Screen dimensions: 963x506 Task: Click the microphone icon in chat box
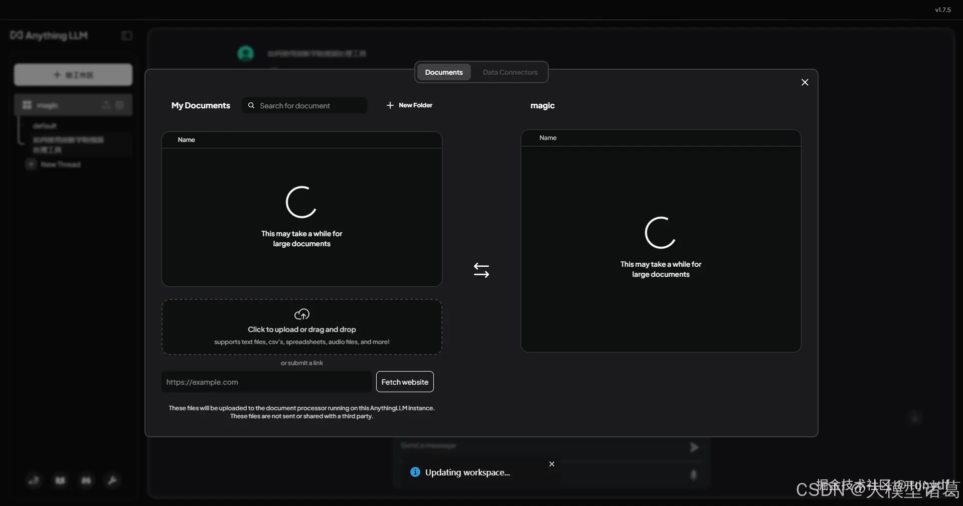coord(694,474)
